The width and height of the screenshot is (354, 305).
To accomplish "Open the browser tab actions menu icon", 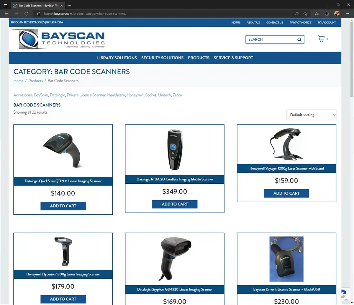I will [6, 5].
